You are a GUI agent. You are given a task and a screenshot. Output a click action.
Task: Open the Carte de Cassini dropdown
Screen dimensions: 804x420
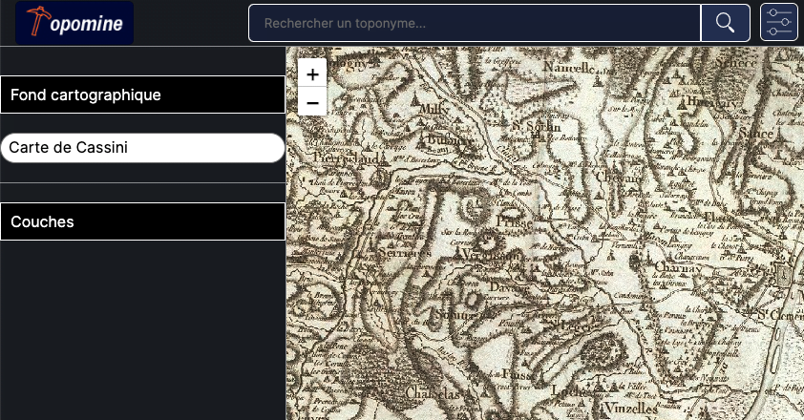point(143,148)
